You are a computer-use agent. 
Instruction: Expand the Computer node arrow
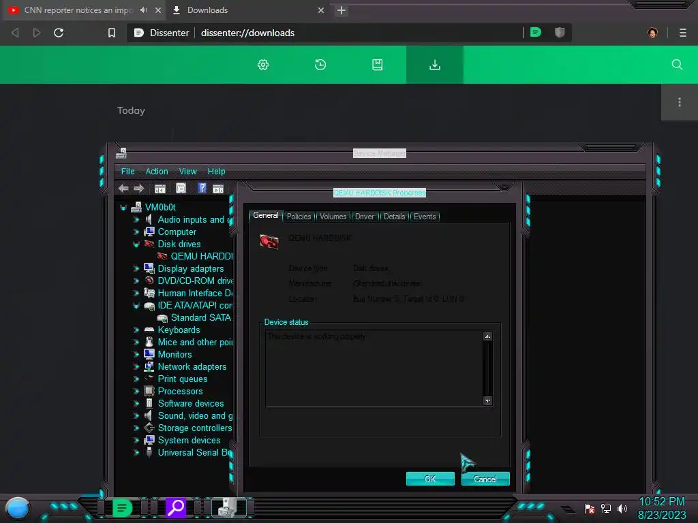(x=136, y=232)
